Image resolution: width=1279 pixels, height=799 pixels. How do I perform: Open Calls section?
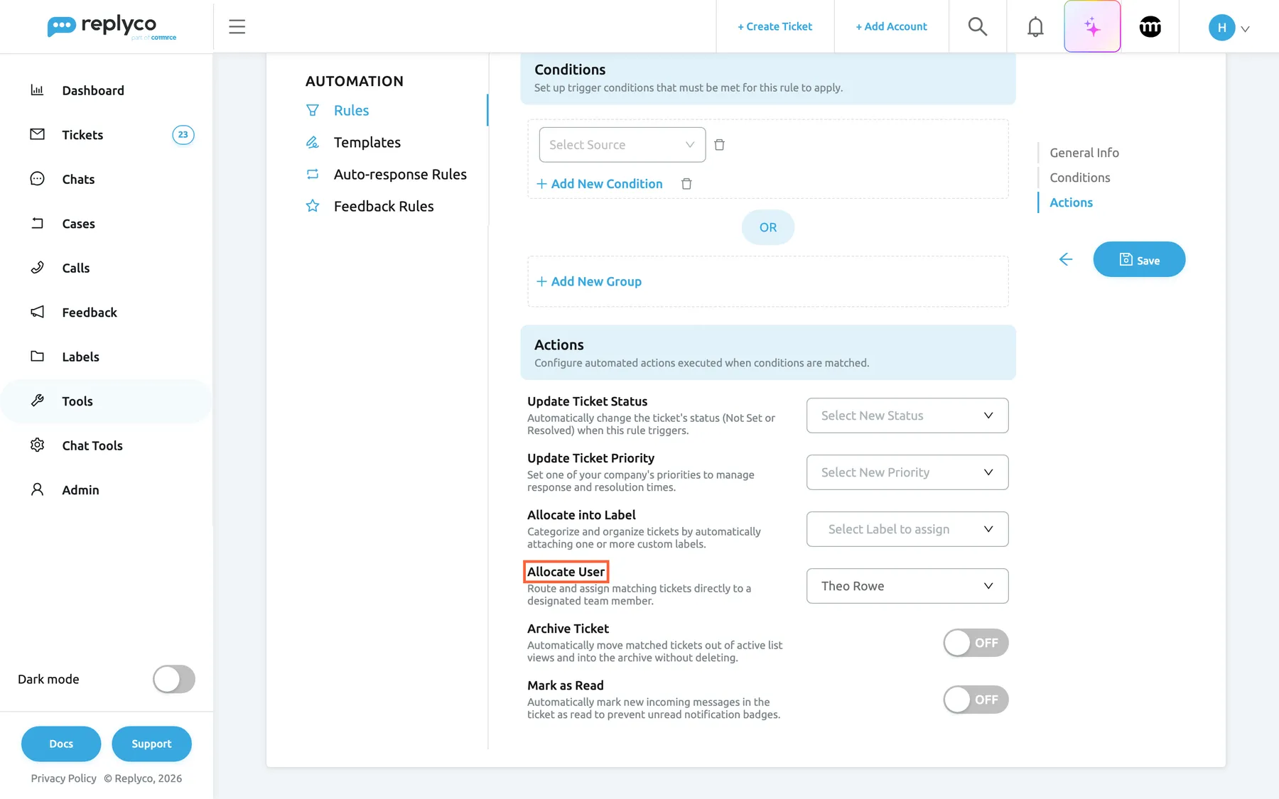75,268
